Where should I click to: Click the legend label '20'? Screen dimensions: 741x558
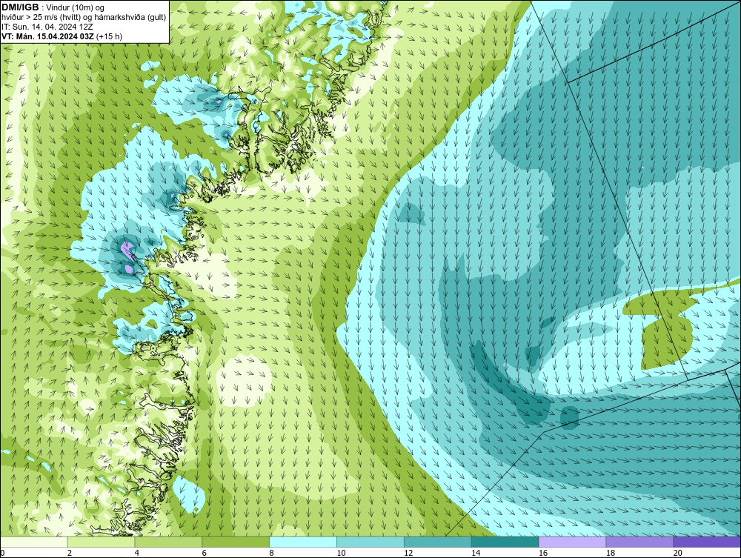[677, 553]
